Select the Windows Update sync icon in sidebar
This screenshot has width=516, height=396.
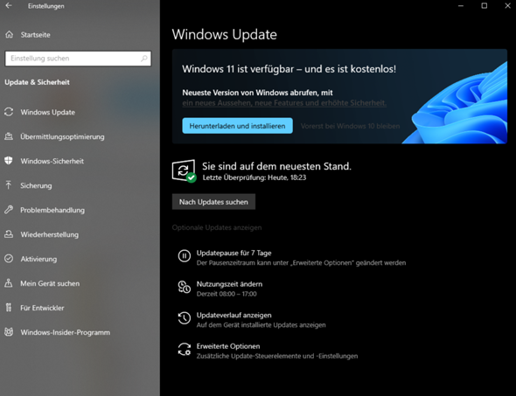pyautogui.click(x=9, y=112)
